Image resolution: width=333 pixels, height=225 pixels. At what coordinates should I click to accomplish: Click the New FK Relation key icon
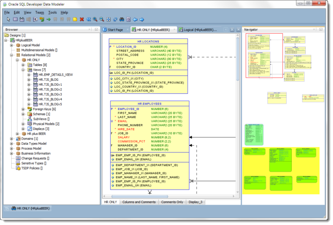point(42,19)
